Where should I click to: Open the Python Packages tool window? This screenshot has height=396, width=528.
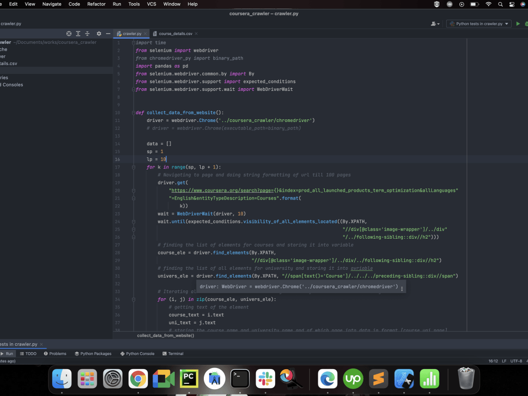click(93, 354)
